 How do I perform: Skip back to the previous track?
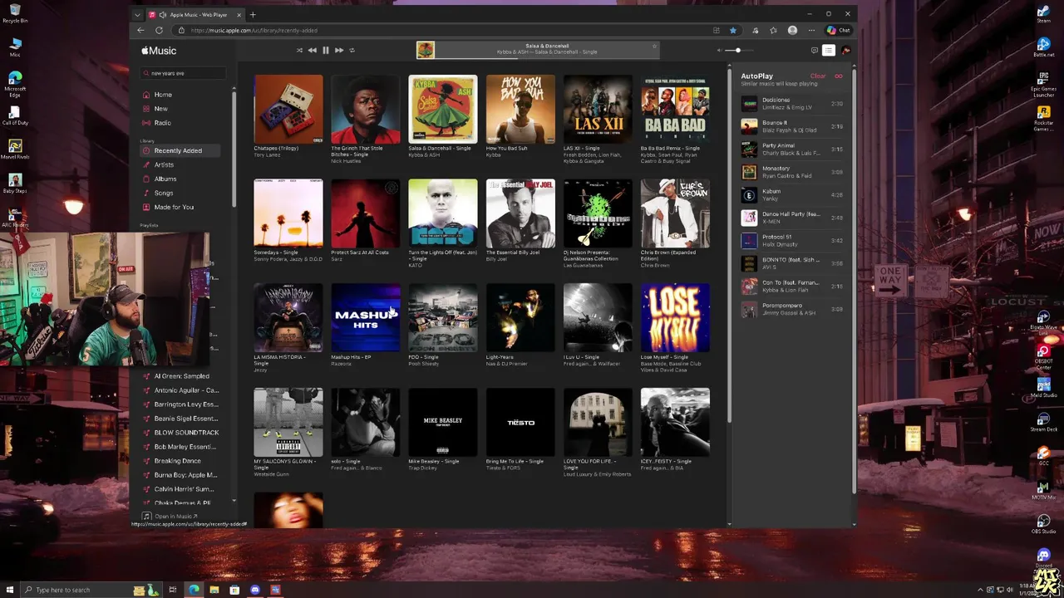coord(312,51)
